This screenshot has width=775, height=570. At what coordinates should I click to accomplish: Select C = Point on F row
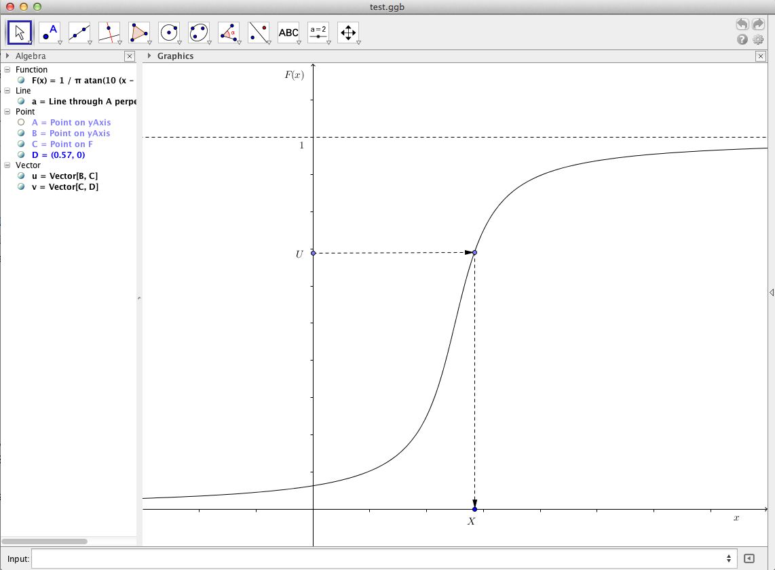pyautogui.click(x=62, y=144)
